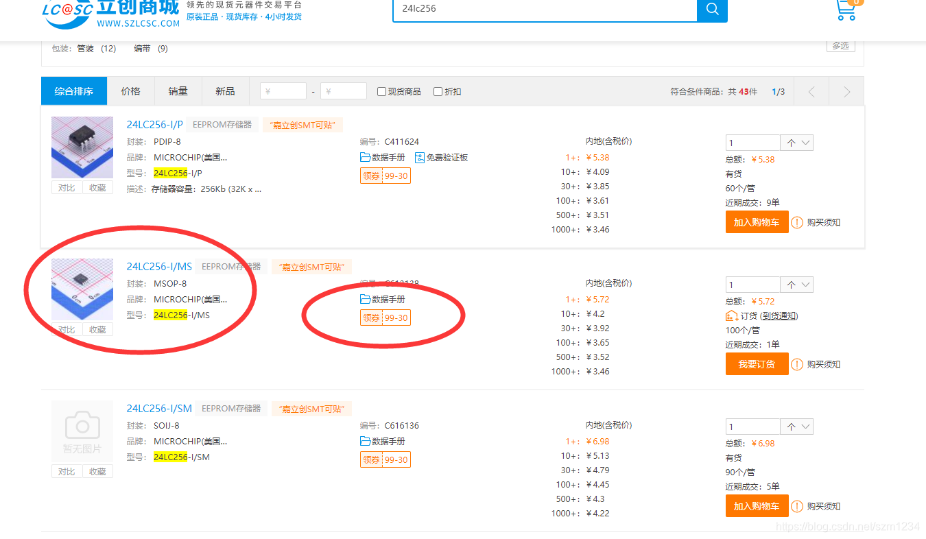Image resolution: width=926 pixels, height=539 pixels.
Task: Click 我要订货 for 24LC256-I/MS
Action: [x=757, y=364]
